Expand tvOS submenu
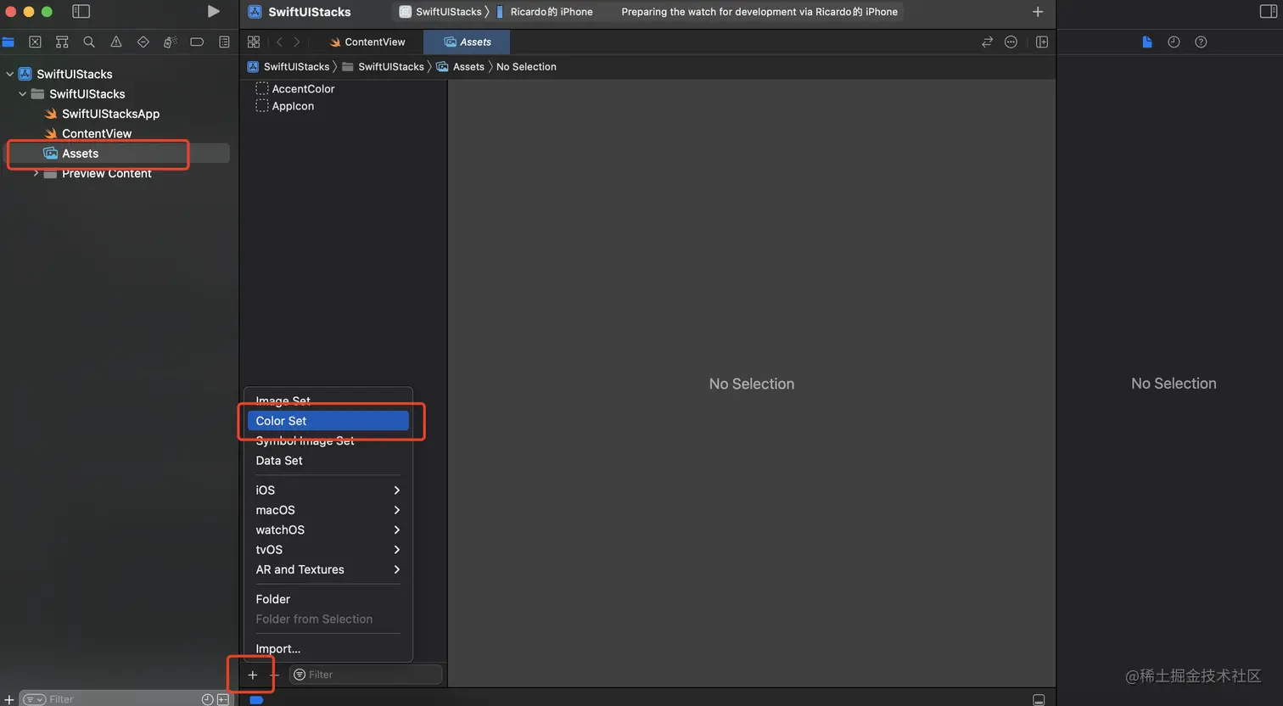The image size is (1283, 706). click(328, 550)
